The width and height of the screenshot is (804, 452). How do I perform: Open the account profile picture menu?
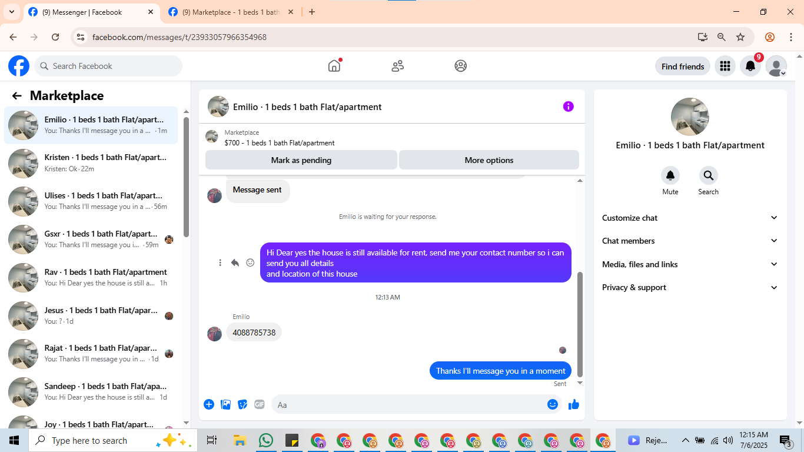[x=776, y=67]
